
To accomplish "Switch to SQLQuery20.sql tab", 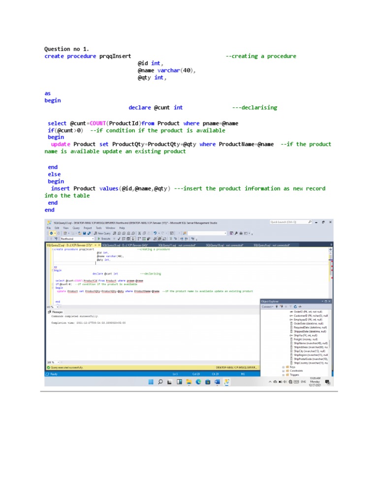I will tap(125, 245).
